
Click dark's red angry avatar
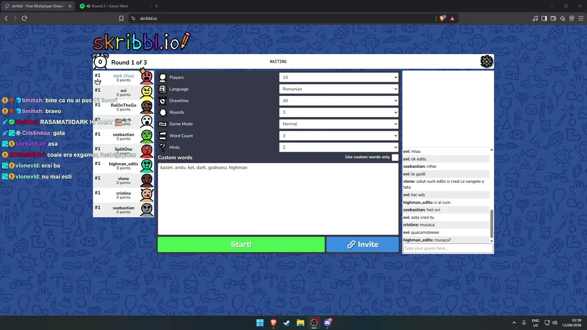tap(147, 77)
